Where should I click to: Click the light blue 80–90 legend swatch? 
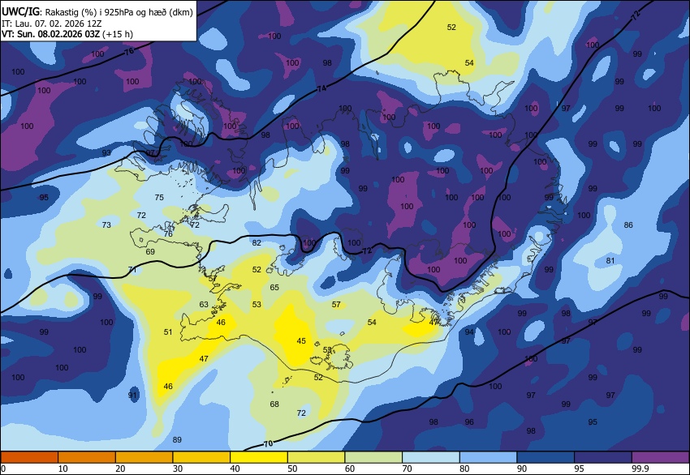click(x=489, y=457)
